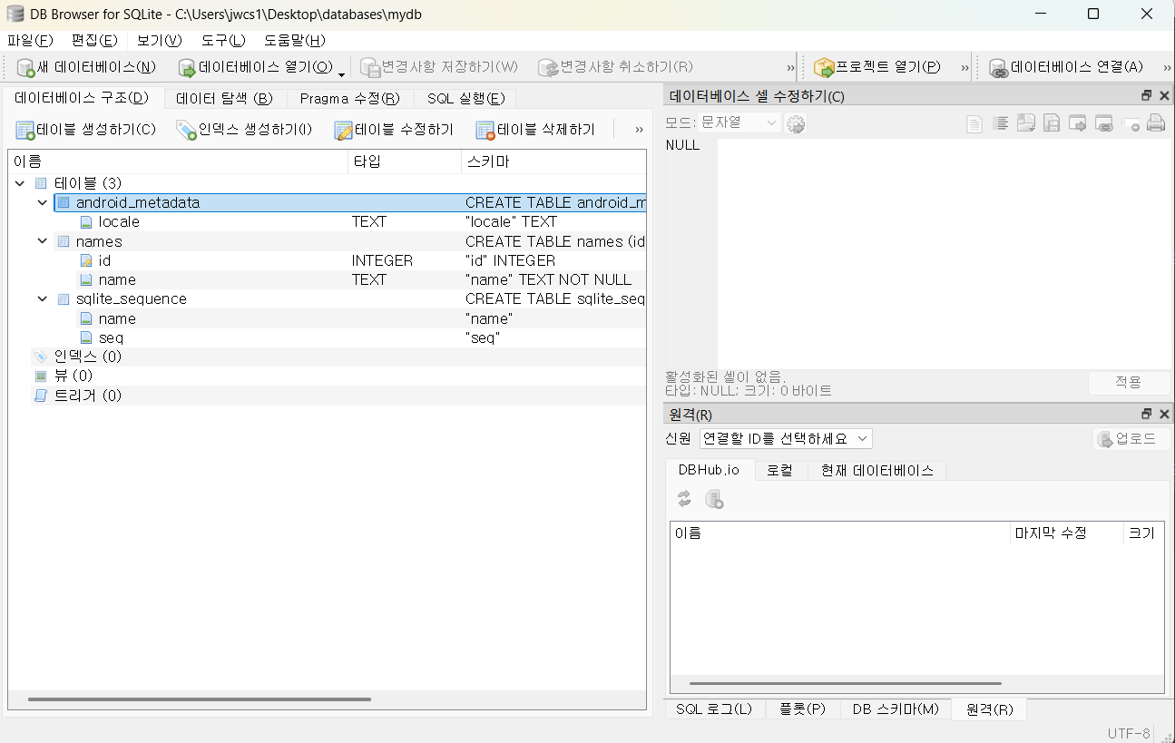Click the refresh icon in the 원격 panel
The image size is (1175, 743).
[684, 499]
